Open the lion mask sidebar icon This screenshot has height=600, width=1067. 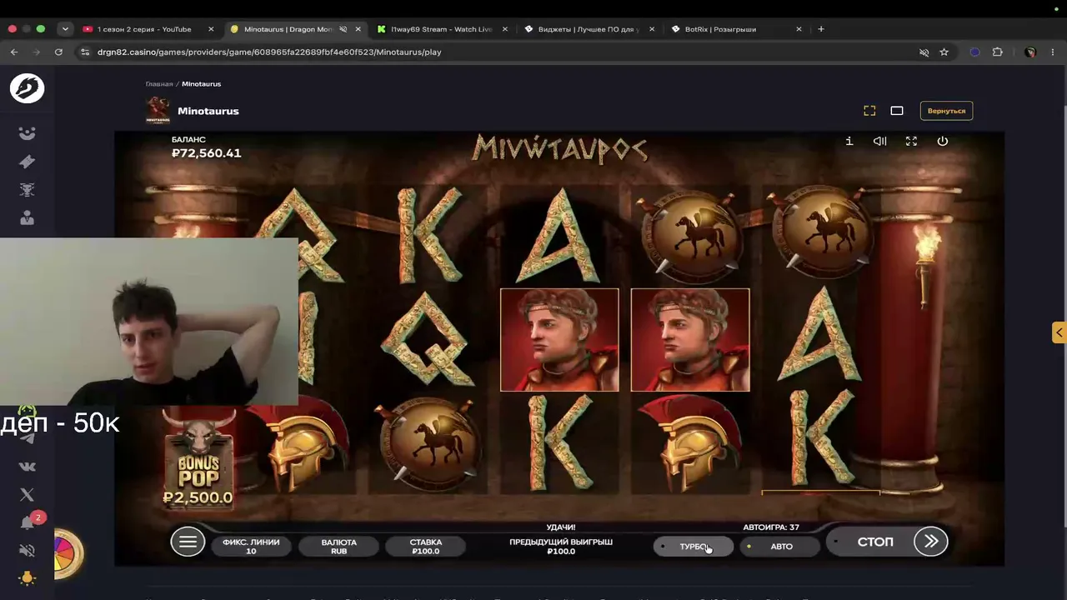tap(28, 190)
